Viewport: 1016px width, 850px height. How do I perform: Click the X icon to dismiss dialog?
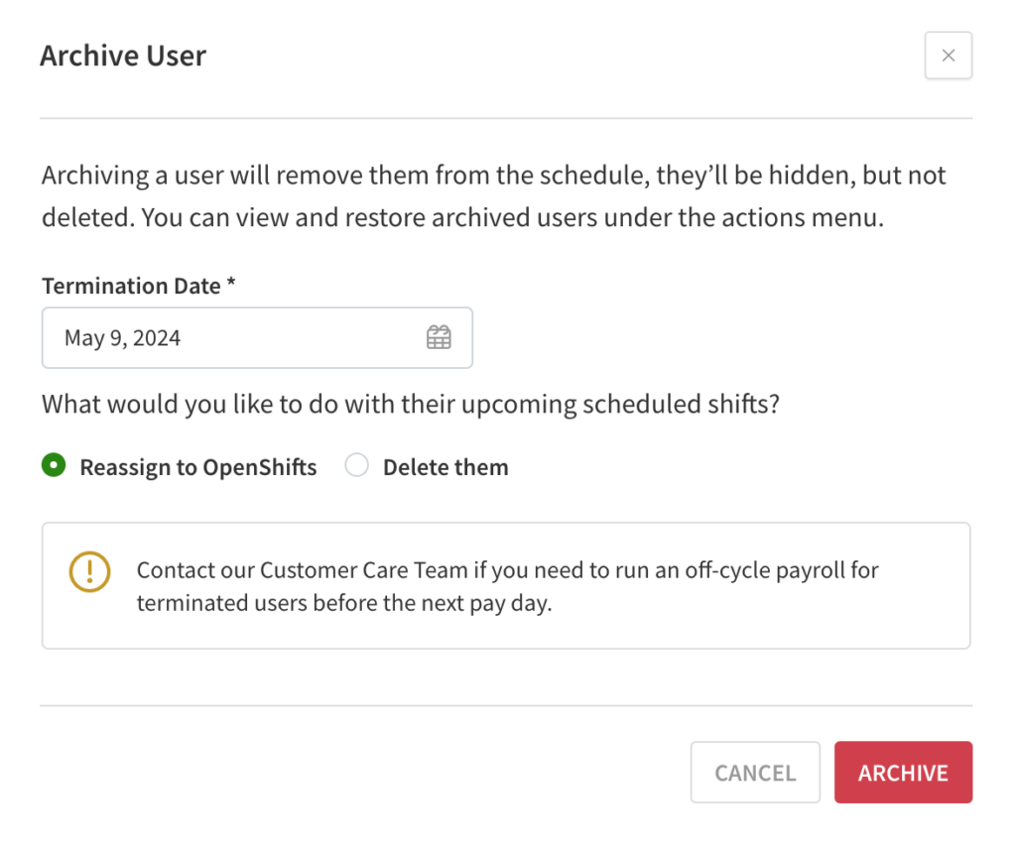pos(948,56)
